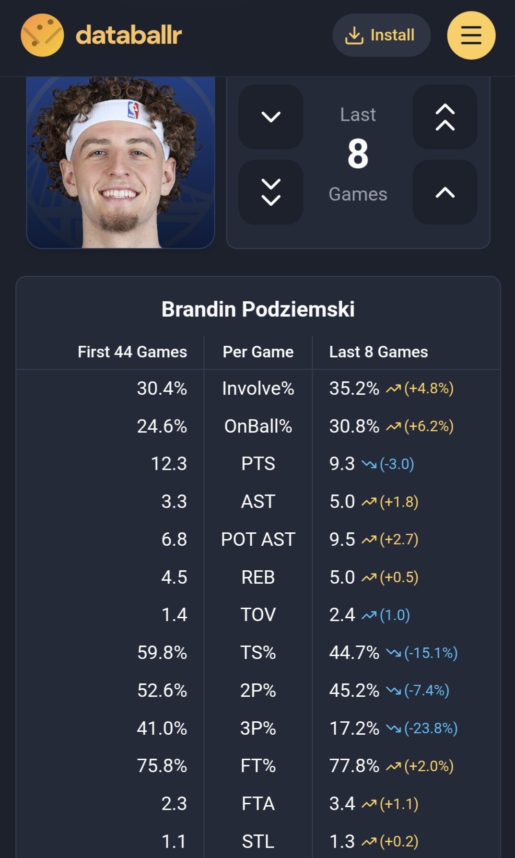Click the Involve% upward trend arrow icon

click(394, 388)
